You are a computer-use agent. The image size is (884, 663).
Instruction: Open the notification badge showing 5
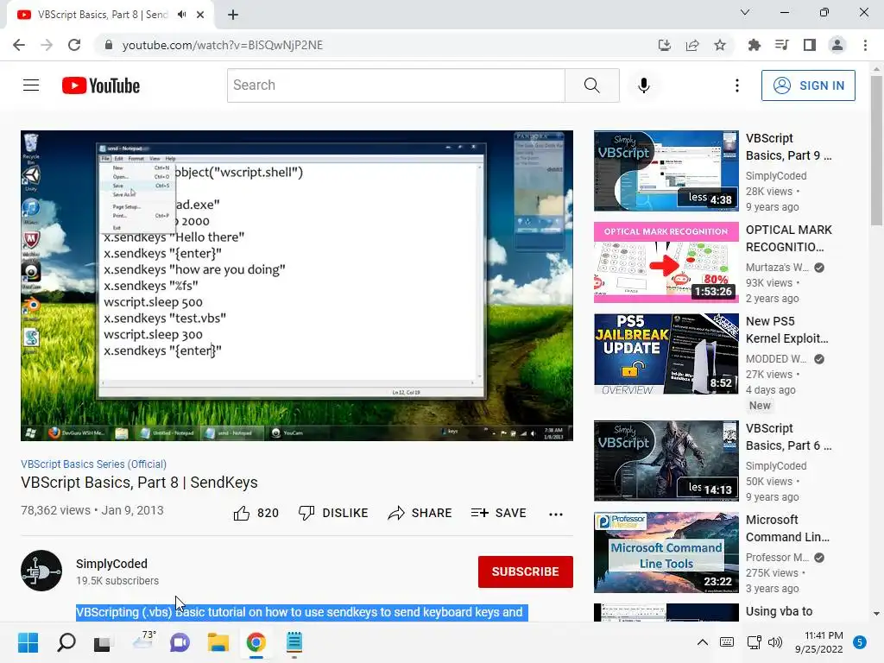point(860,642)
